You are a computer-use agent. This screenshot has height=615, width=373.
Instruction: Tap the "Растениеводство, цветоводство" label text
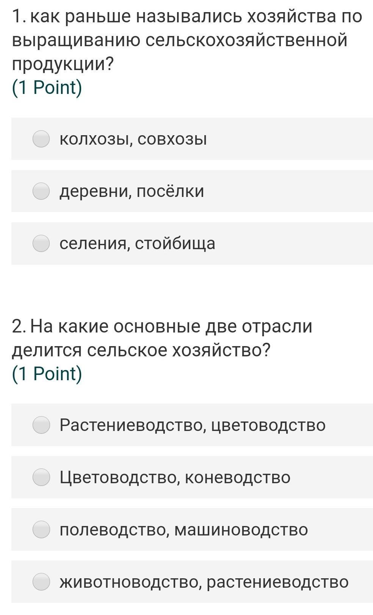tap(192, 425)
